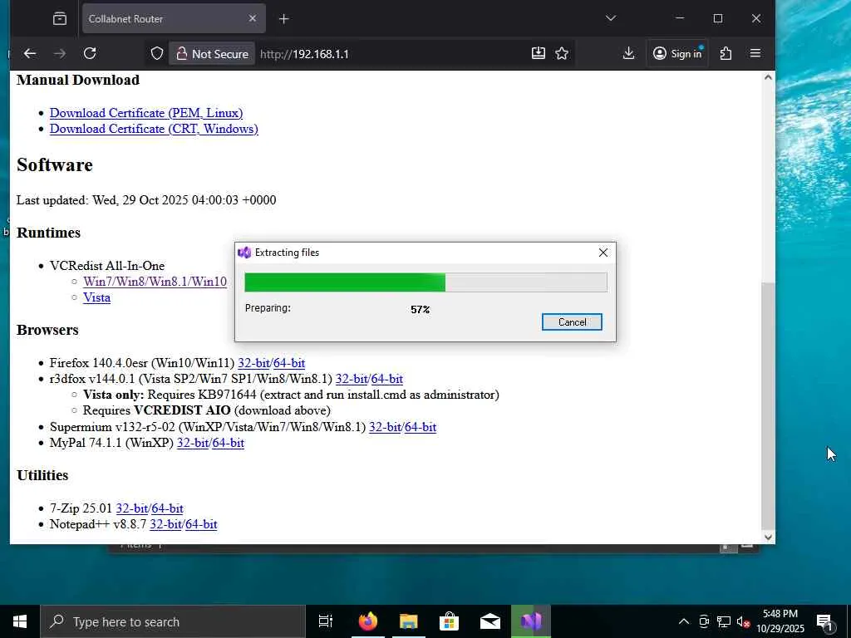851x638 pixels.
Task: Click the page scrollbar up arrow
Action: pyautogui.click(x=768, y=77)
